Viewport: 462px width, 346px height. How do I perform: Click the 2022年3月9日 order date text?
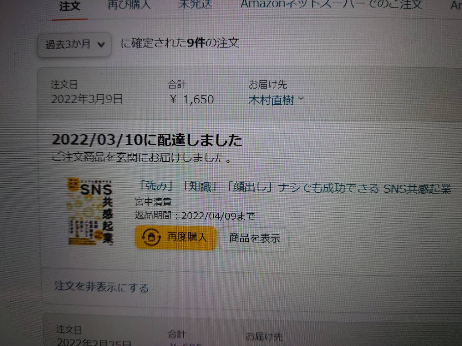[87, 99]
